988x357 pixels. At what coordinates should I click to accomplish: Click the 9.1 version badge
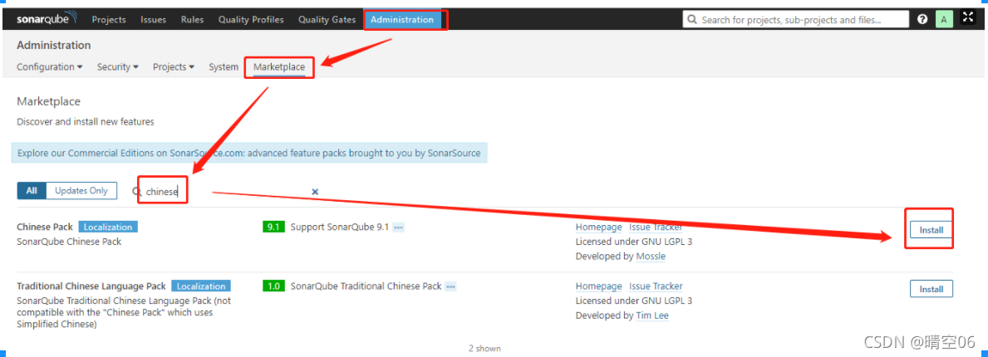(x=273, y=227)
